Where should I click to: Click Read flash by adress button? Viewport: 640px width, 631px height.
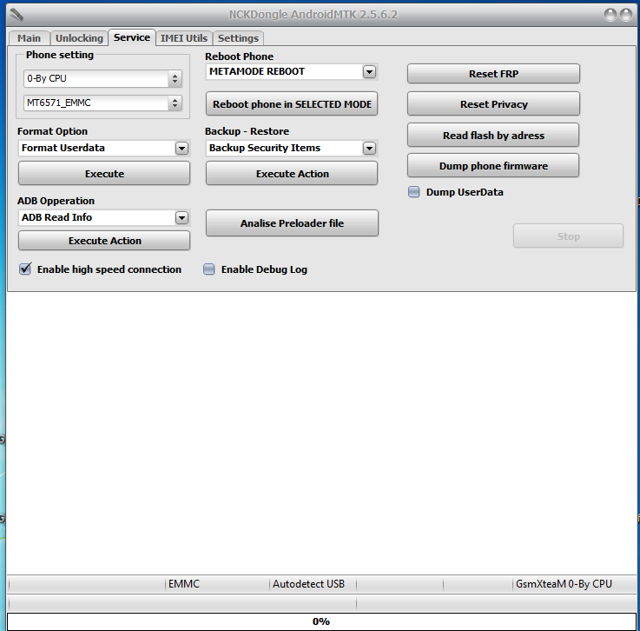click(x=493, y=136)
